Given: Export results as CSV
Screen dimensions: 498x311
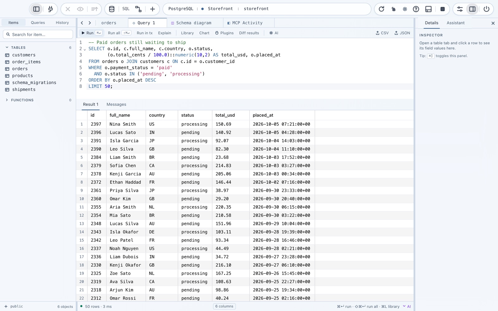Looking at the screenshot, I should (382, 33).
